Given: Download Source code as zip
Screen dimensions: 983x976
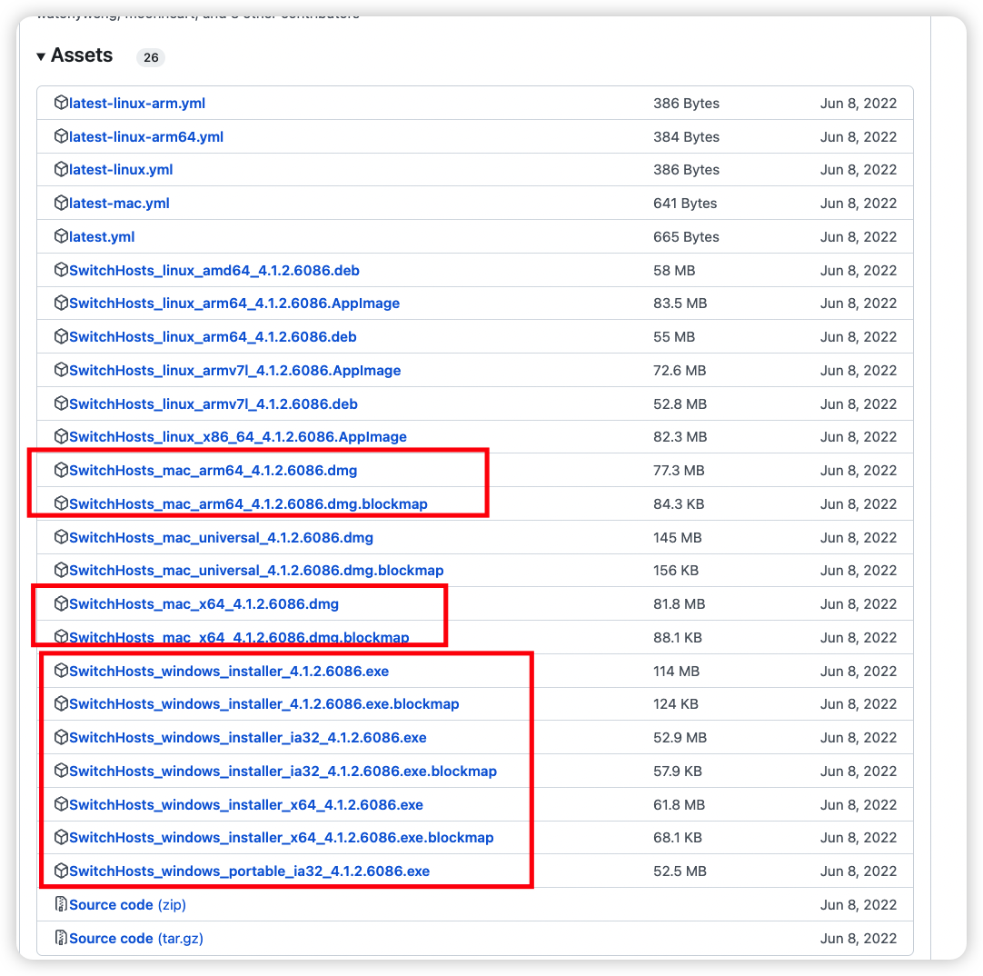Looking at the screenshot, I should click(x=125, y=904).
